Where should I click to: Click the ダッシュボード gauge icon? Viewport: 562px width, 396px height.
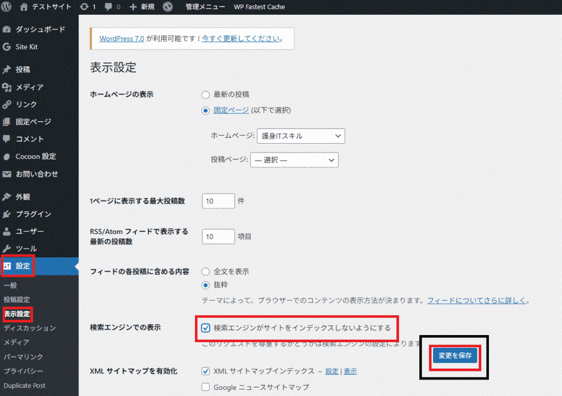click(x=7, y=30)
